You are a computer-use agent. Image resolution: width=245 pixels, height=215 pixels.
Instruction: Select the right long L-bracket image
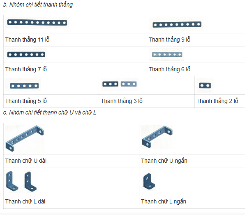pyautogui.click(x=30, y=182)
